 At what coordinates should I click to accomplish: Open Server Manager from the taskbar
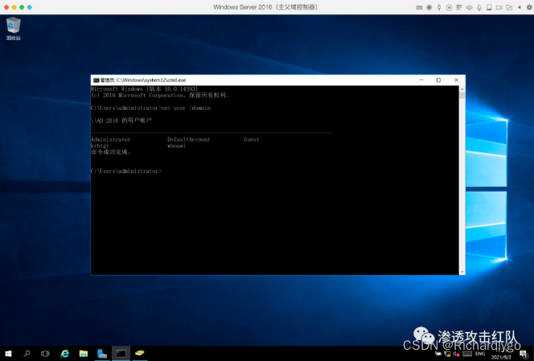[102, 354]
